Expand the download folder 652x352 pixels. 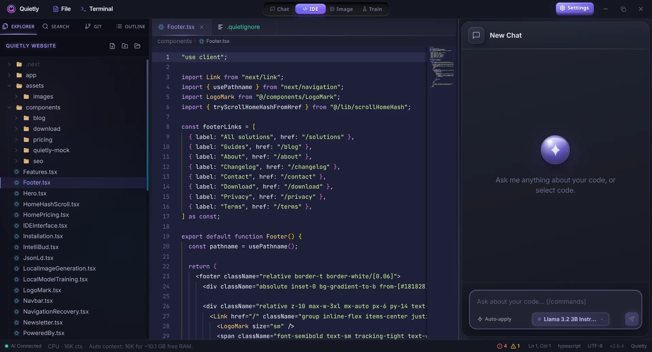click(x=16, y=129)
